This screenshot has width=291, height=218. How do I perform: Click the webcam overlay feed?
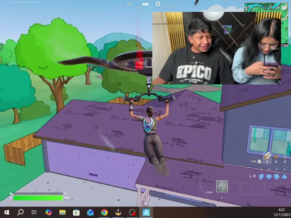click(216, 48)
